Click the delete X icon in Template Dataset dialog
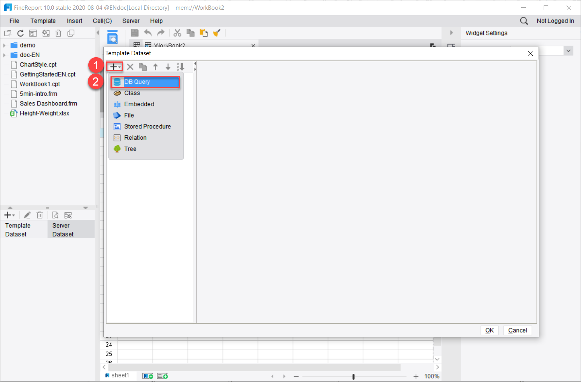 [130, 67]
